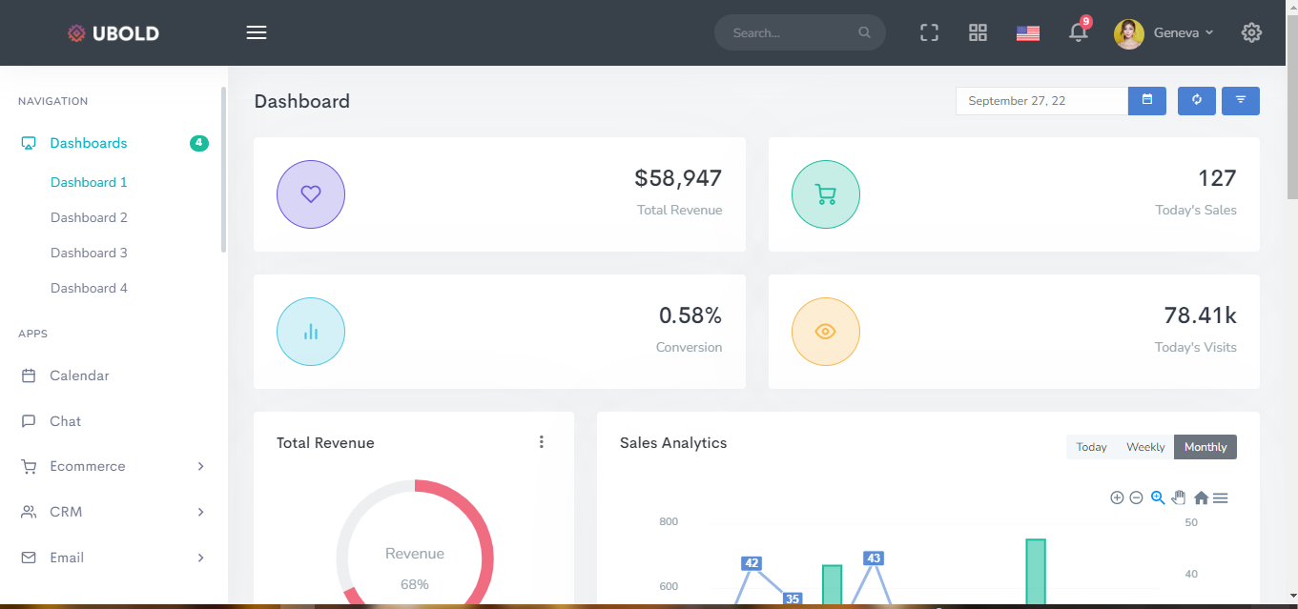The image size is (1298, 609).
Task: Click the calendar icon beside the date field
Action: coord(1147,100)
